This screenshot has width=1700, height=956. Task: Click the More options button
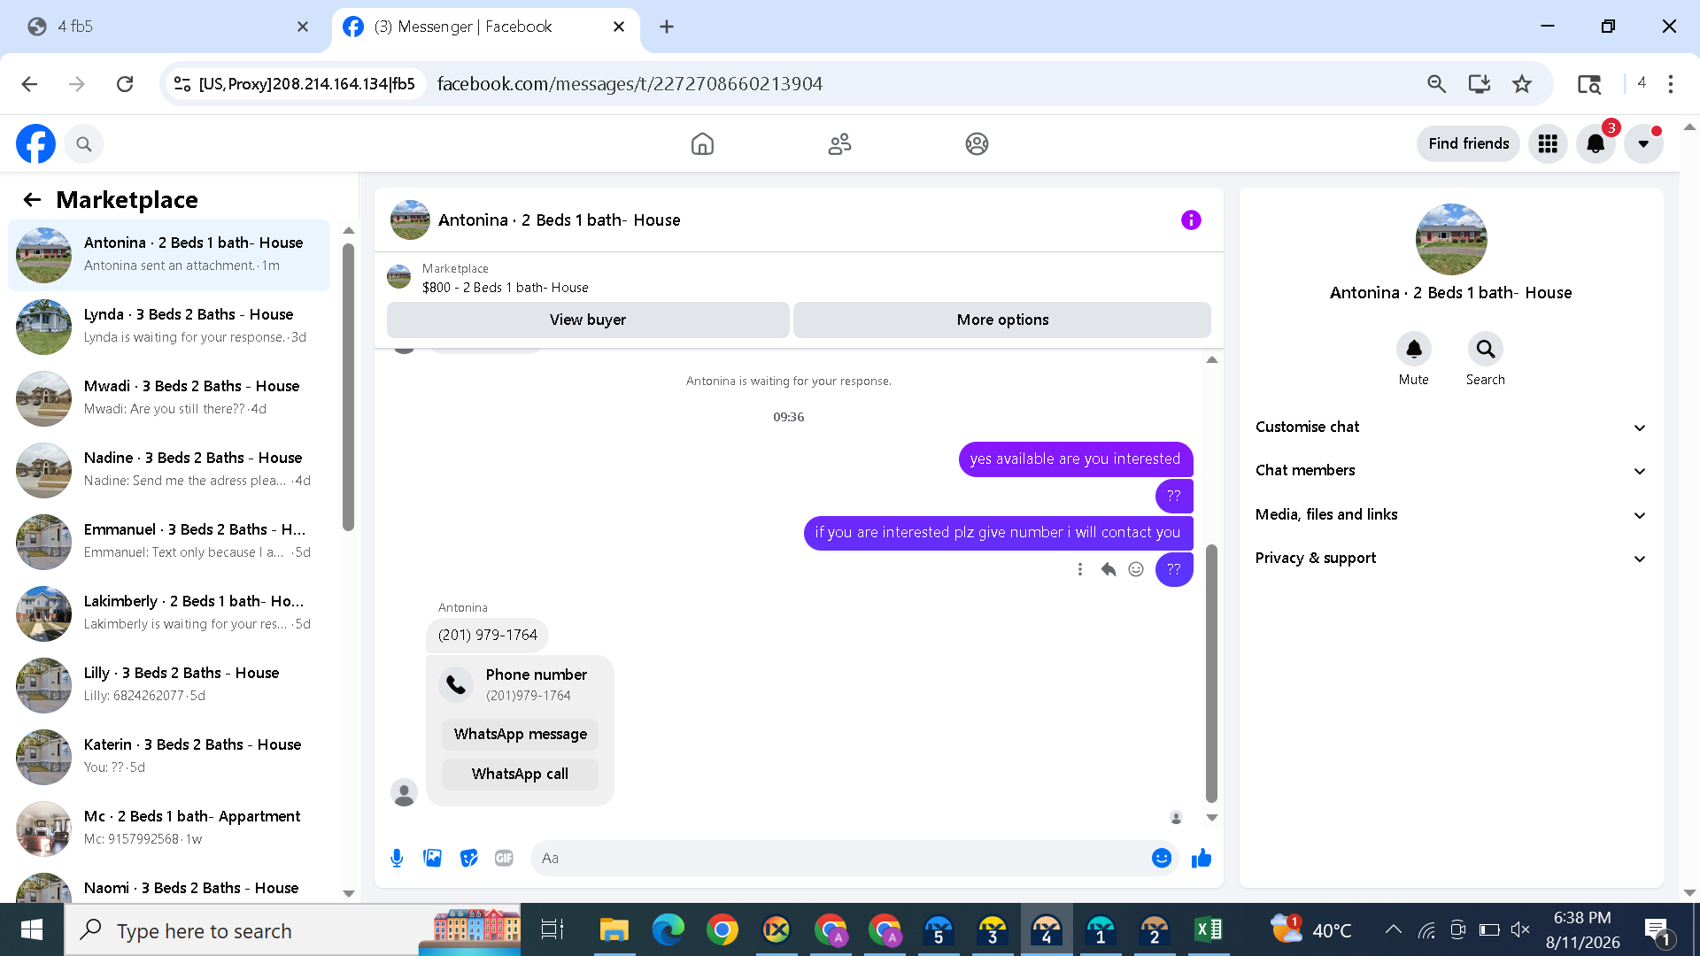1002,320
